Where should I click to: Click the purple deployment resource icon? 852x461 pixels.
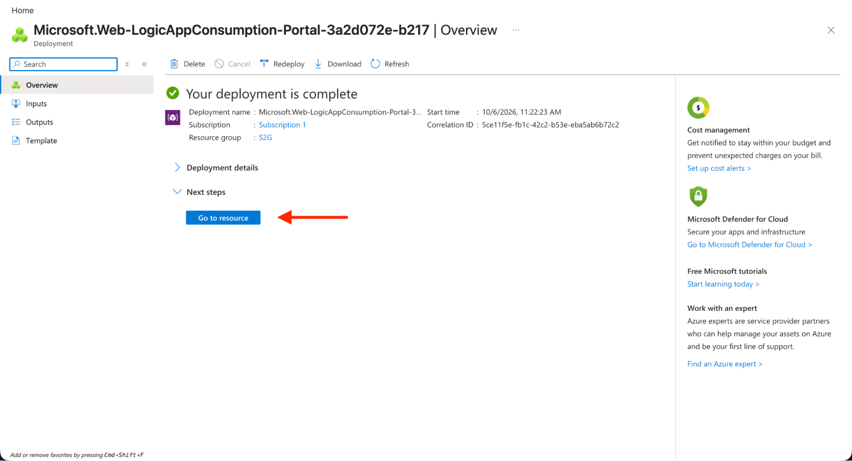tap(173, 117)
